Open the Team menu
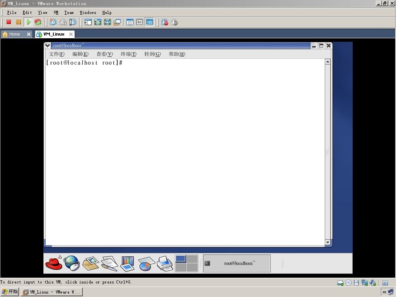The image size is (396, 297). coord(69,12)
